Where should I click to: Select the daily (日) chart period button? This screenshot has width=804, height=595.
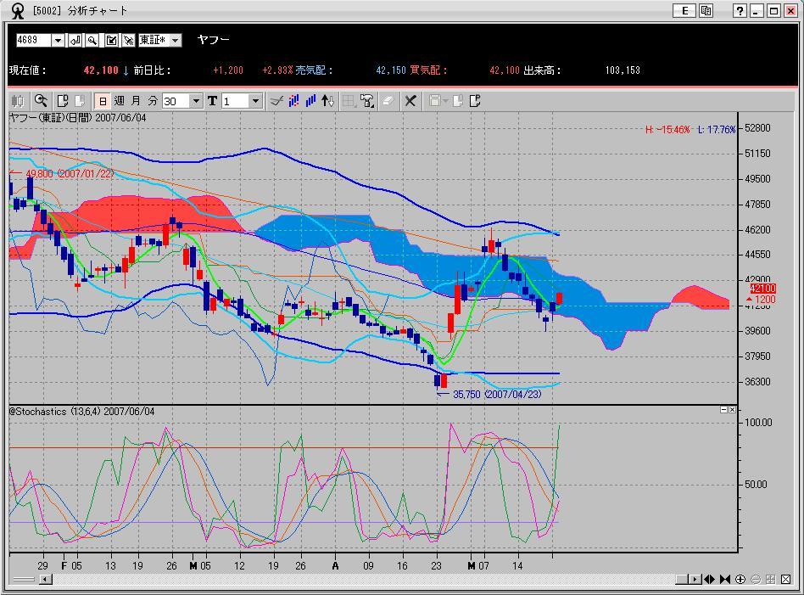pyautogui.click(x=103, y=101)
